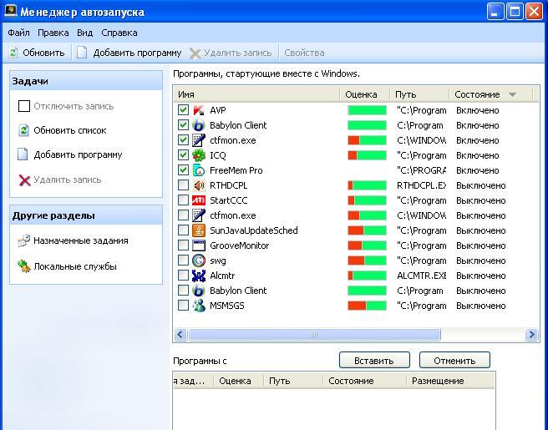This screenshot has height=430, width=548.
Task: Open the Справка menu
Action: click(x=119, y=33)
